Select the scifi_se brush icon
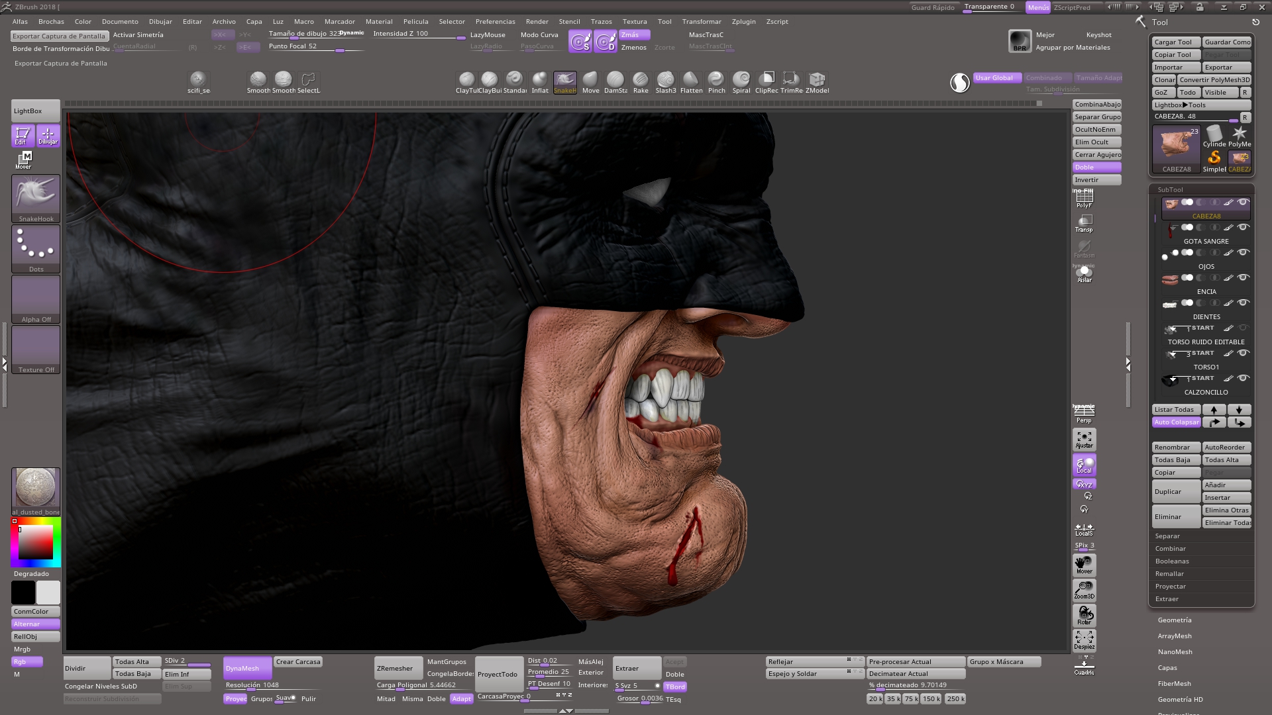Viewport: 1272px width, 715px height. click(198, 82)
